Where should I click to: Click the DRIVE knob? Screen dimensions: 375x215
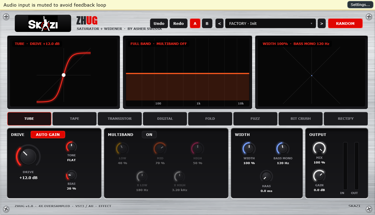point(28,156)
